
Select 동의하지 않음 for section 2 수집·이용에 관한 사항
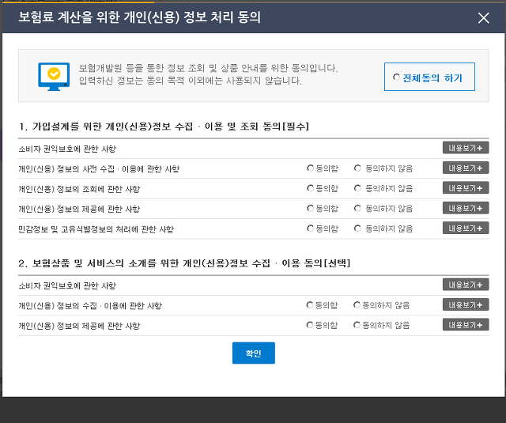[x=357, y=305]
